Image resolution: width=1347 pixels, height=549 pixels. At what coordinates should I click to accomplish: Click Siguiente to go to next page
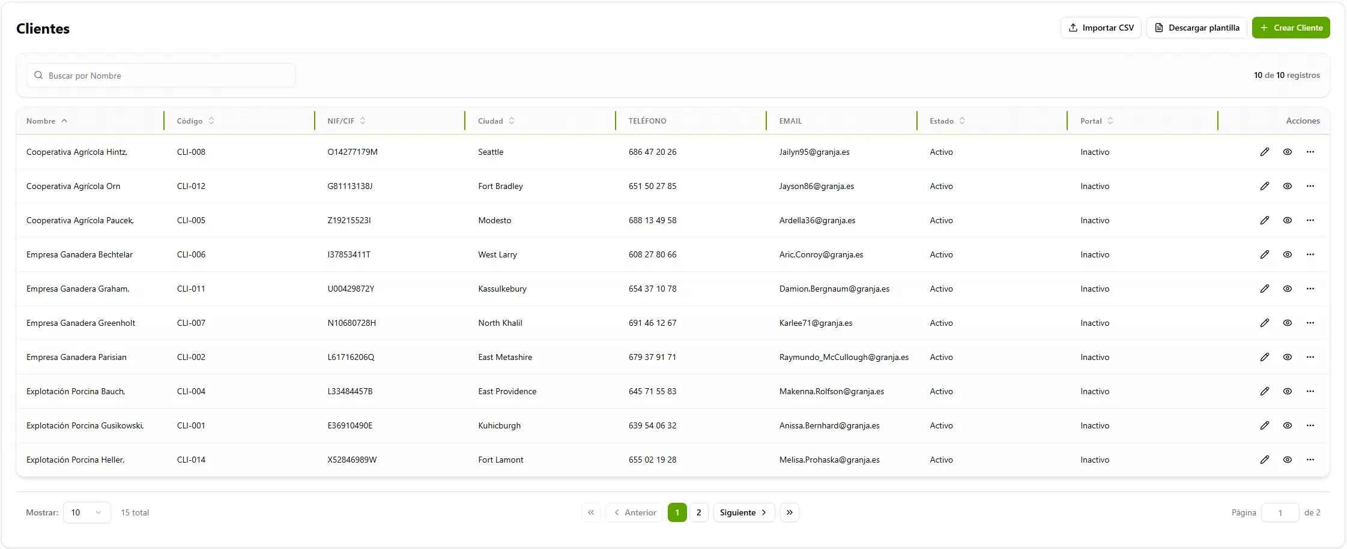point(743,512)
